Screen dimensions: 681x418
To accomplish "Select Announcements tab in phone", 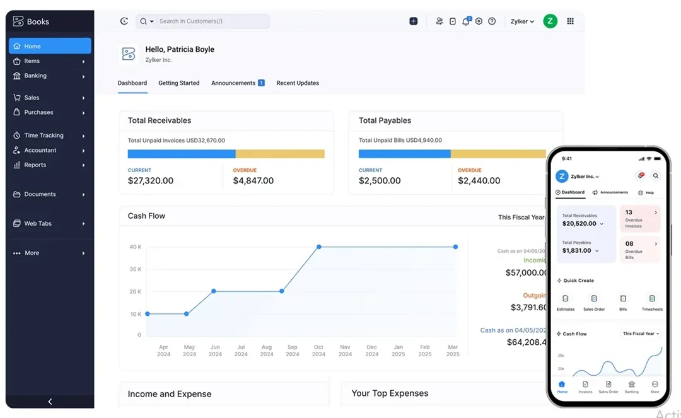I will (x=610, y=192).
